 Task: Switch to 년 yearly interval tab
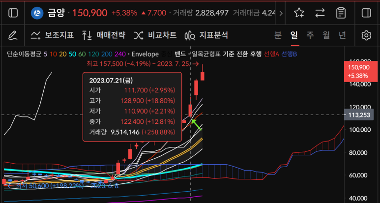[x=342, y=35]
